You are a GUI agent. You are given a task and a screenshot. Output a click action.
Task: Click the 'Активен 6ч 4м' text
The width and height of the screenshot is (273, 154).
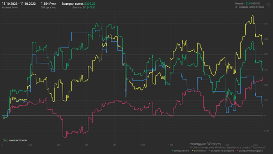[10, 7]
